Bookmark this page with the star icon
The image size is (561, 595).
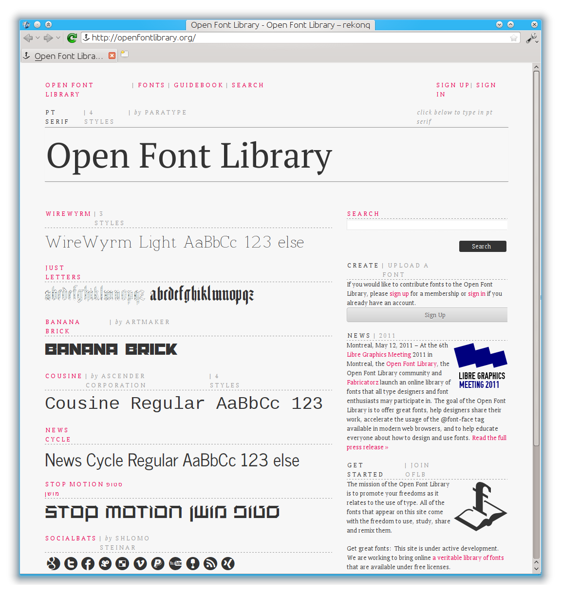point(514,38)
